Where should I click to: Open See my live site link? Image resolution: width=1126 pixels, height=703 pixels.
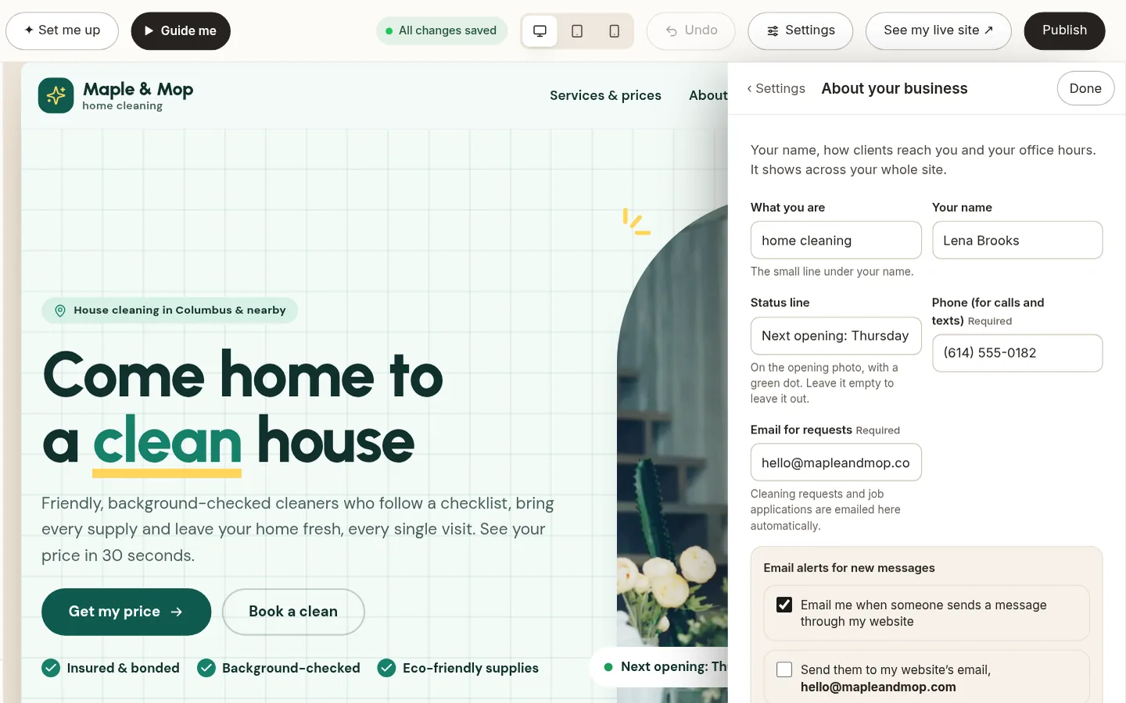point(938,30)
